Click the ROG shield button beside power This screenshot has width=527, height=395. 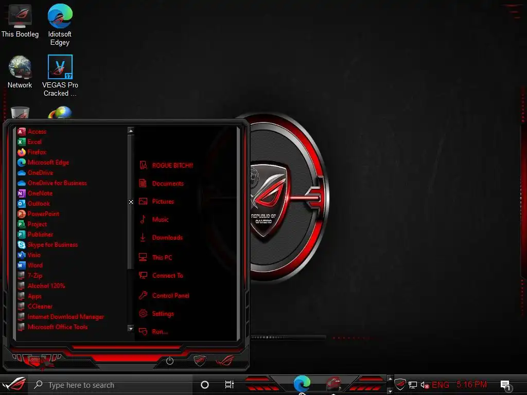pos(200,361)
